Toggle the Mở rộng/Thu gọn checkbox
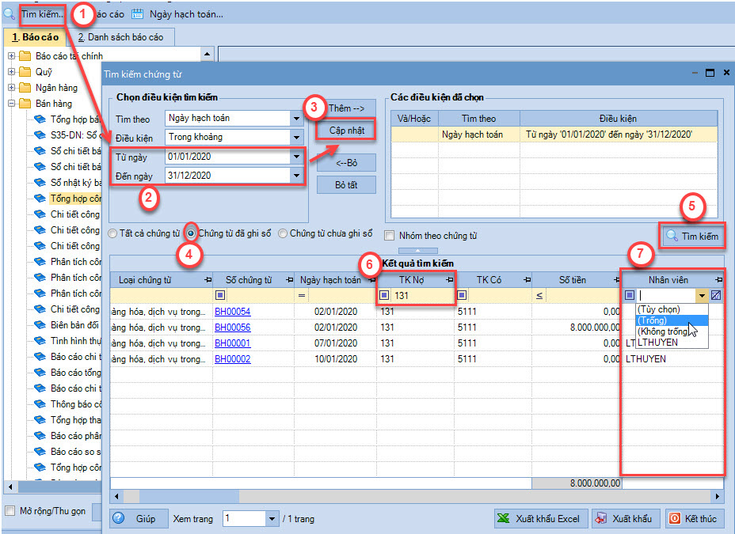Image resolution: width=735 pixels, height=534 pixels. [10, 510]
